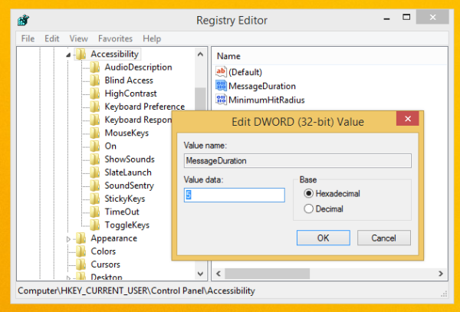
Task: Click the On folder icon
Action: (x=95, y=146)
